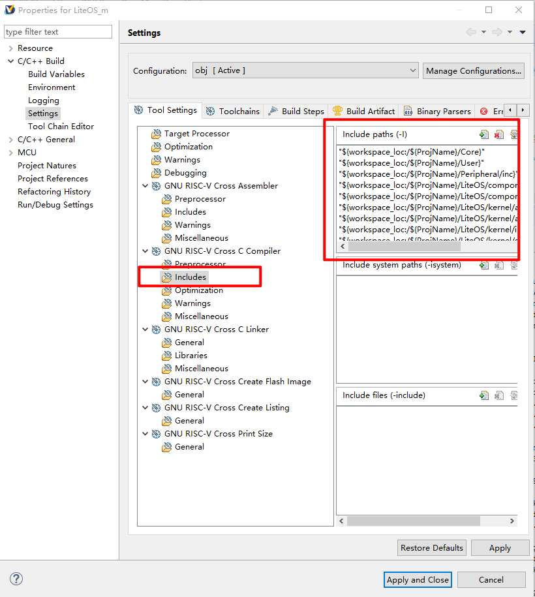Switch to the Toolchains tab
This screenshot has height=597, width=535.
click(233, 112)
